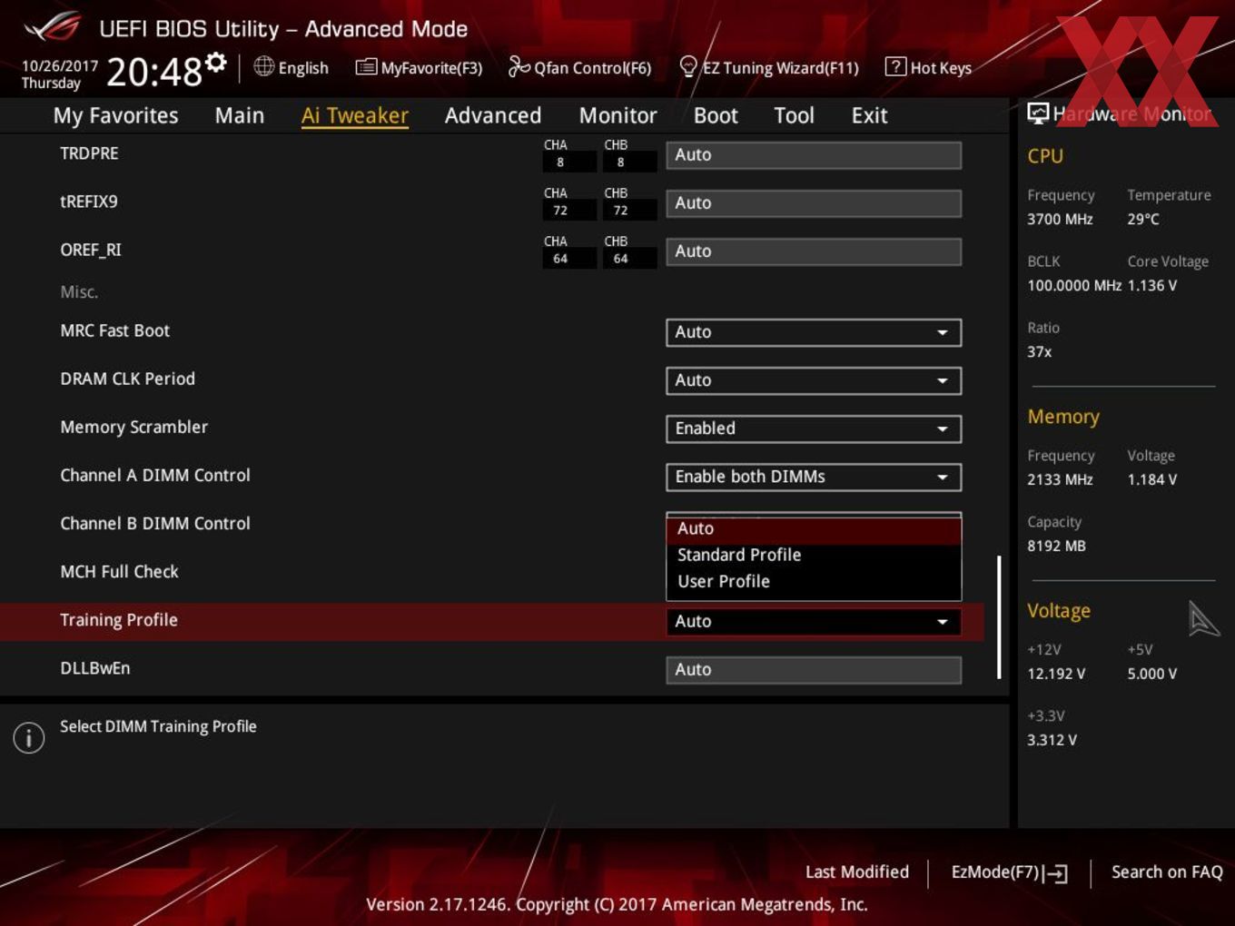Click the OREF_RI Auto input field
Viewport: 1235px width, 926px height.
pos(814,251)
